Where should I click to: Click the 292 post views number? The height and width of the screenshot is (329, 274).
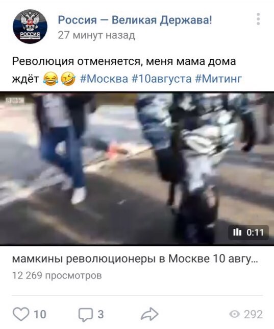pyautogui.click(x=253, y=315)
